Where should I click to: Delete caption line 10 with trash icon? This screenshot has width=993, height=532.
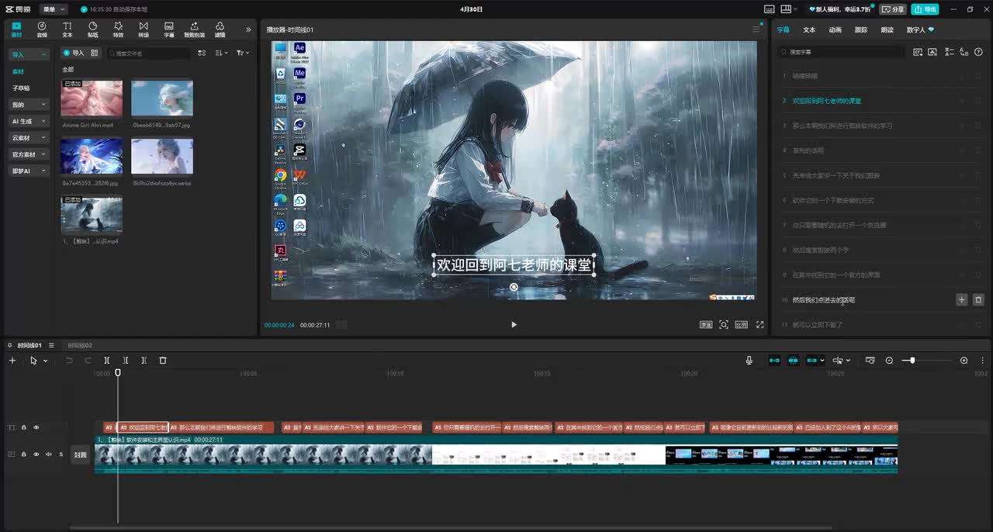click(x=978, y=299)
